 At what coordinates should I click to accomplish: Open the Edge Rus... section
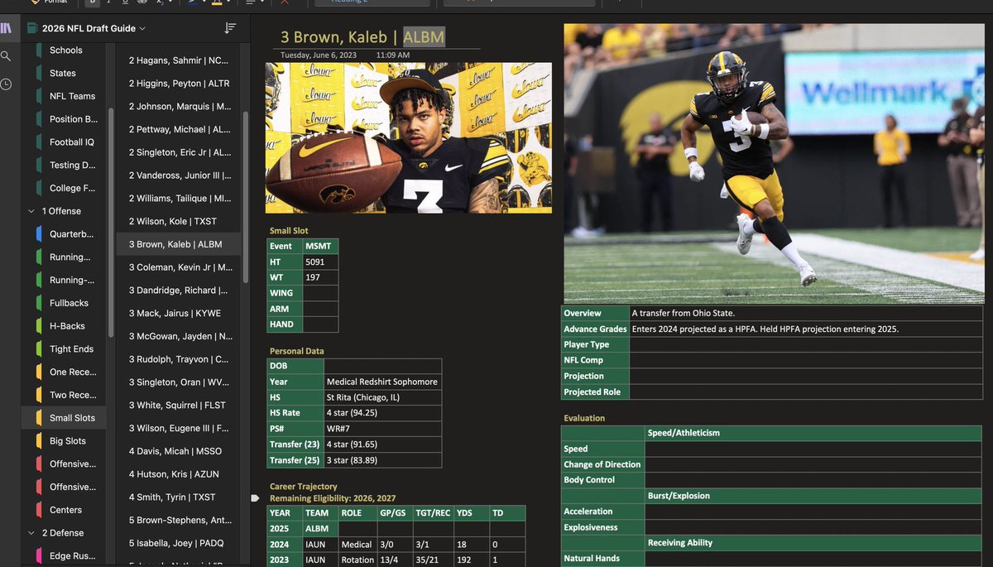point(70,556)
